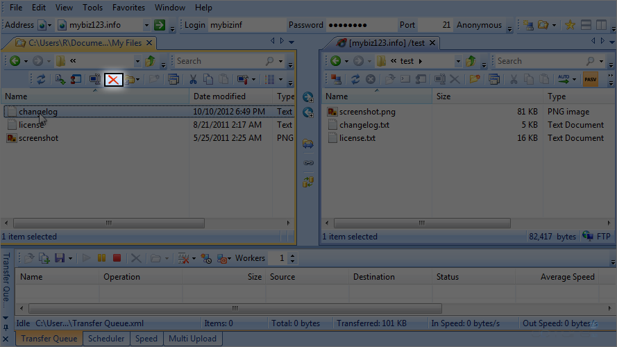The height and width of the screenshot is (347, 617).
Task: Increase Workers count with spinner up arrow
Action: click(x=292, y=255)
